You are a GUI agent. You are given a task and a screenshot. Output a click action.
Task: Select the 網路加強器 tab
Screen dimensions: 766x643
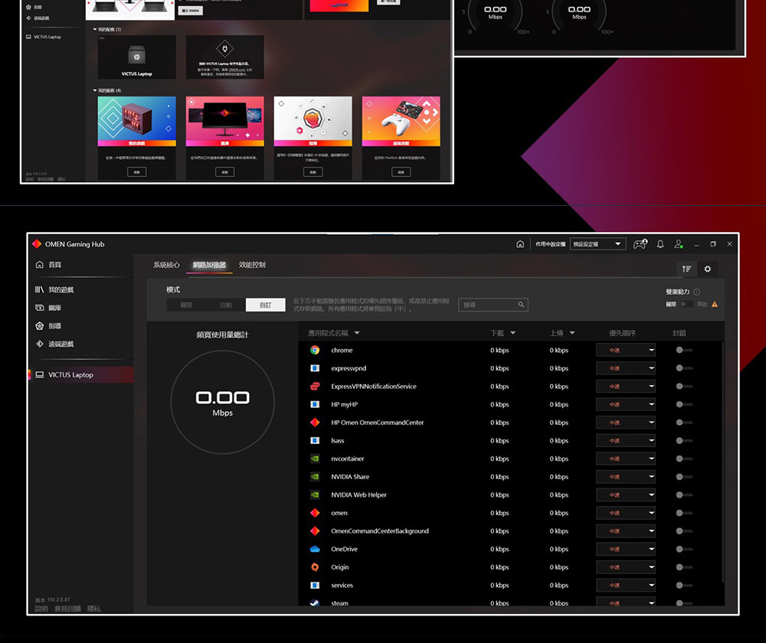click(209, 265)
